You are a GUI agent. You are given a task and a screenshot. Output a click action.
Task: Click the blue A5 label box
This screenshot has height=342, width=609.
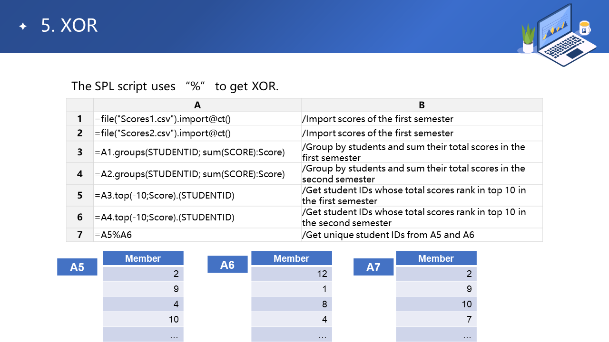point(77,267)
